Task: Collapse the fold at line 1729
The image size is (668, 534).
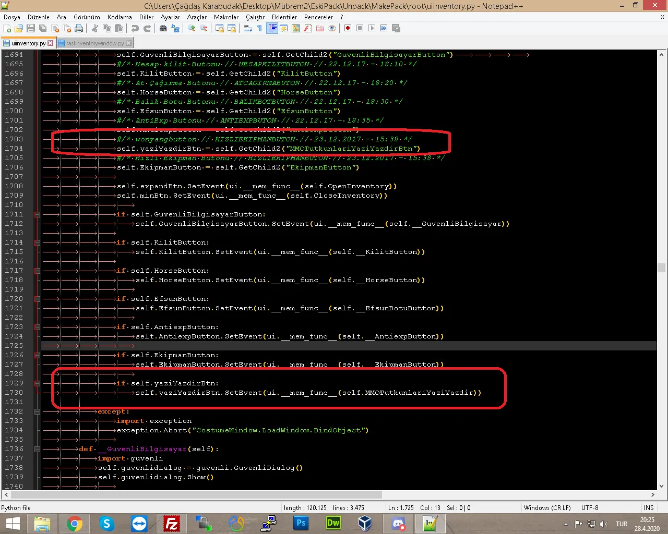Action: [x=38, y=383]
